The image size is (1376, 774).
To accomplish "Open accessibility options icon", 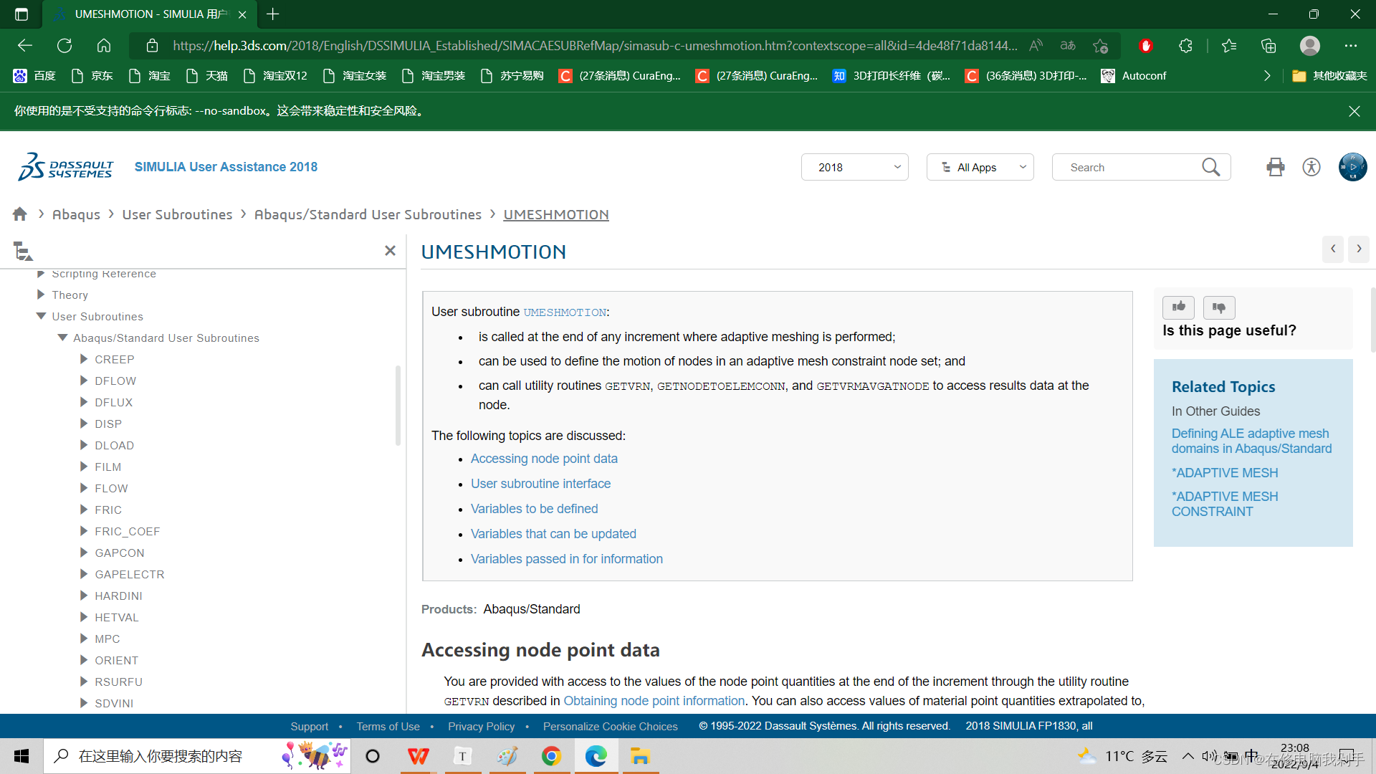I will tap(1311, 167).
